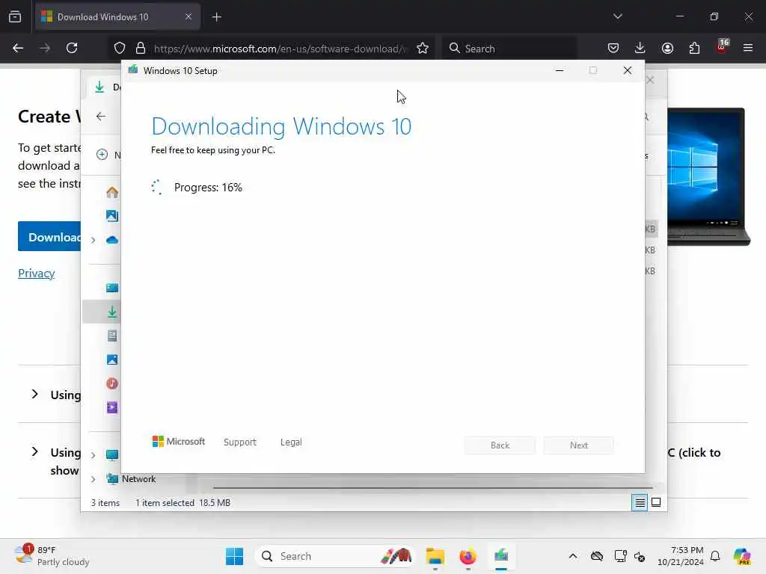
Task: Open OneDrive cloud in File Explorer sidebar
Action: tap(112, 240)
